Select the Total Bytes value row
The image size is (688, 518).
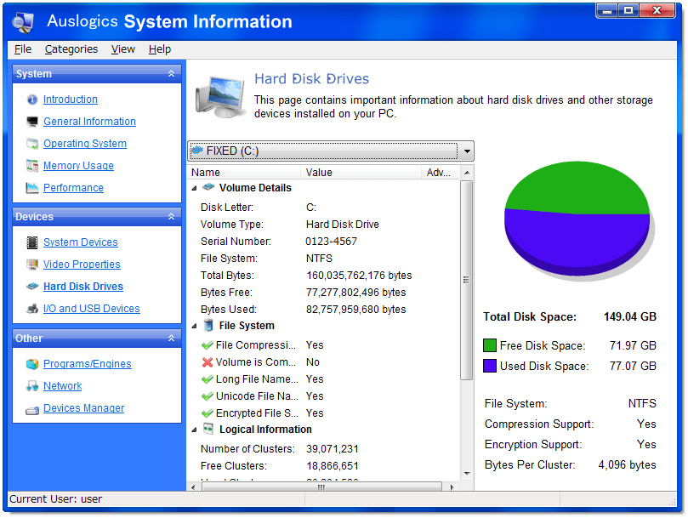[324, 276]
